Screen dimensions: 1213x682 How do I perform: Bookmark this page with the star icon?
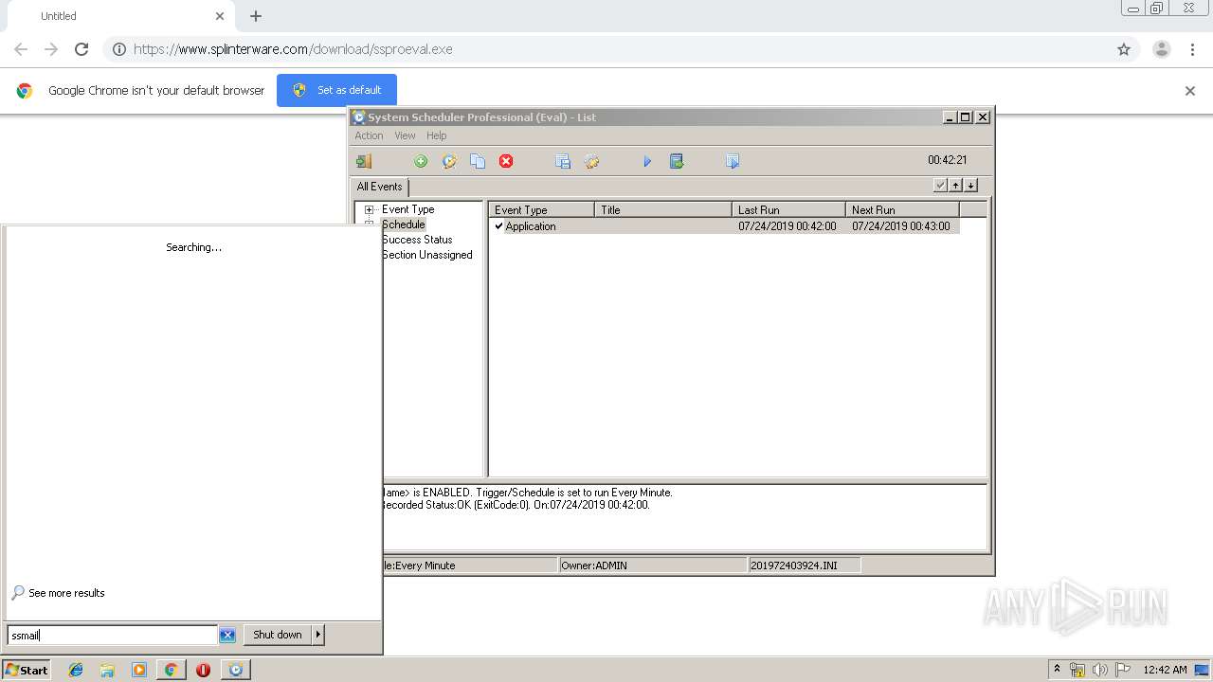coord(1124,49)
